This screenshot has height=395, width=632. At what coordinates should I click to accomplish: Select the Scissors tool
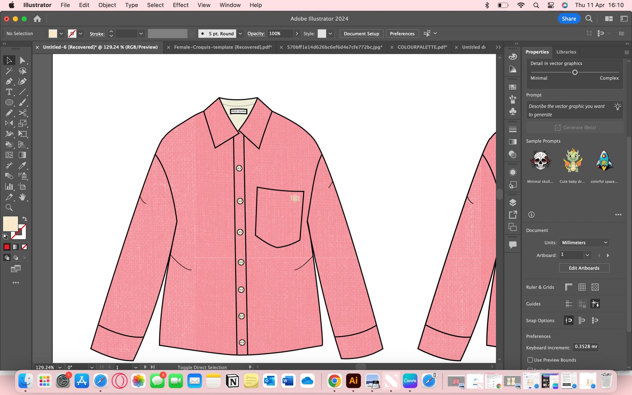(x=22, y=113)
